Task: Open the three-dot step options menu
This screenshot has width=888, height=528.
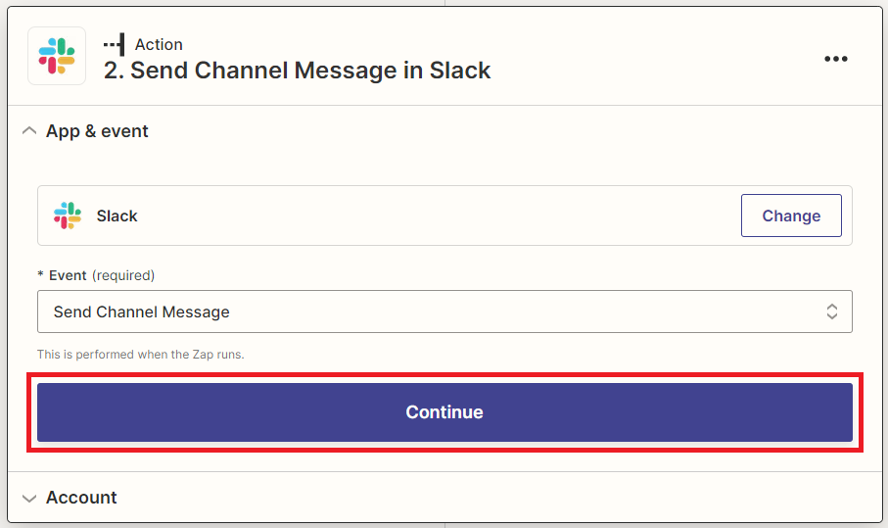Action: 836,59
